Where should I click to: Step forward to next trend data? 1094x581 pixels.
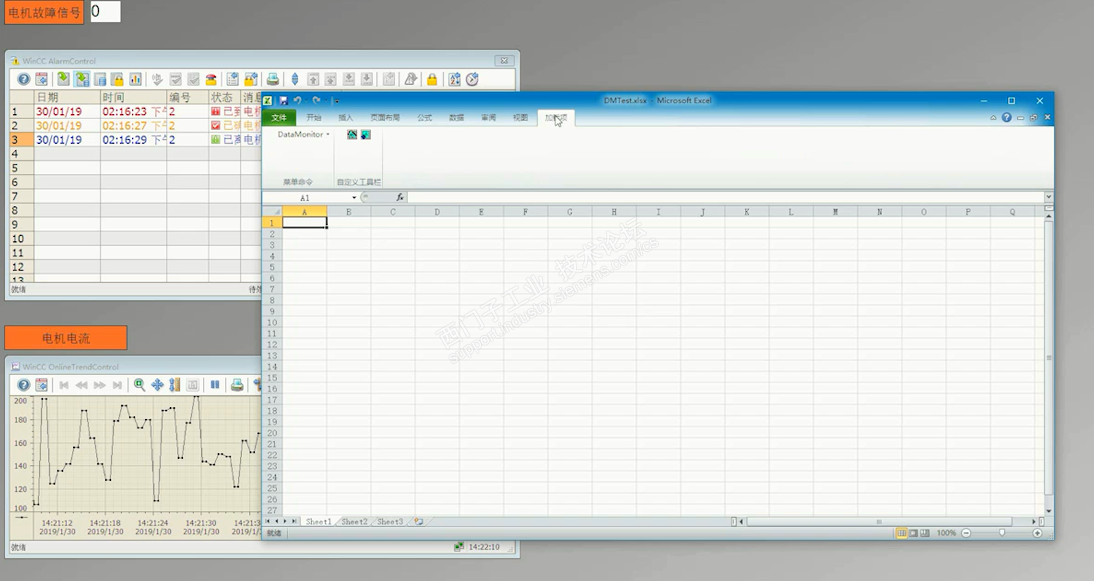[100, 385]
